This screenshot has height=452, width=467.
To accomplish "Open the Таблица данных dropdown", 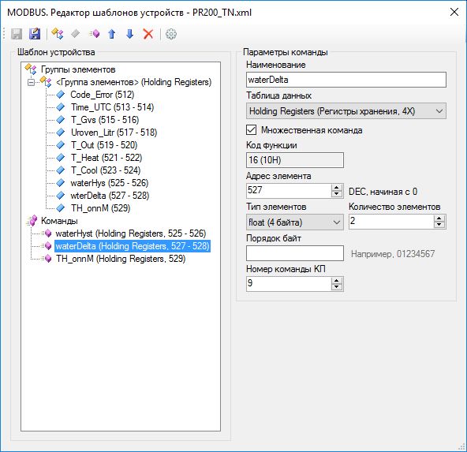I will 346,111.
